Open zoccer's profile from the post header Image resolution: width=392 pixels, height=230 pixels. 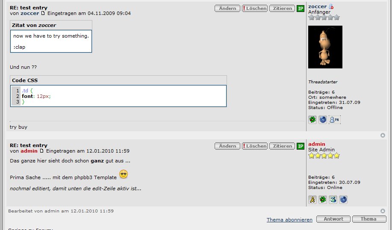click(29, 13)
